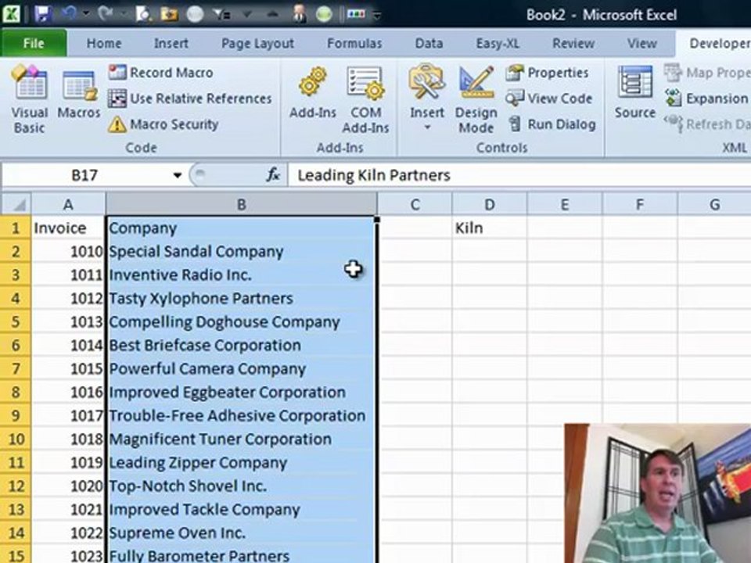Click the Map Properties button

tap(707, 73)
